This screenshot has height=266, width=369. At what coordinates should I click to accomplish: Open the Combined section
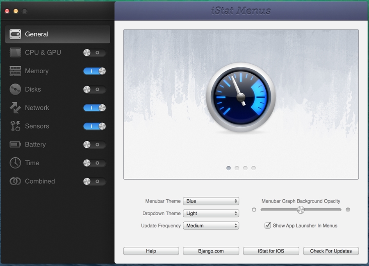click(x=40, y=181)
